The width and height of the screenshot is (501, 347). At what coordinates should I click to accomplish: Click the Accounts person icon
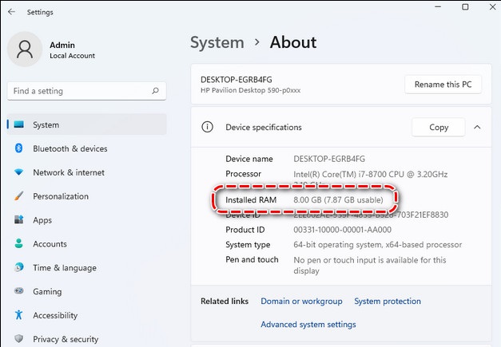click(x=19, y=244)
